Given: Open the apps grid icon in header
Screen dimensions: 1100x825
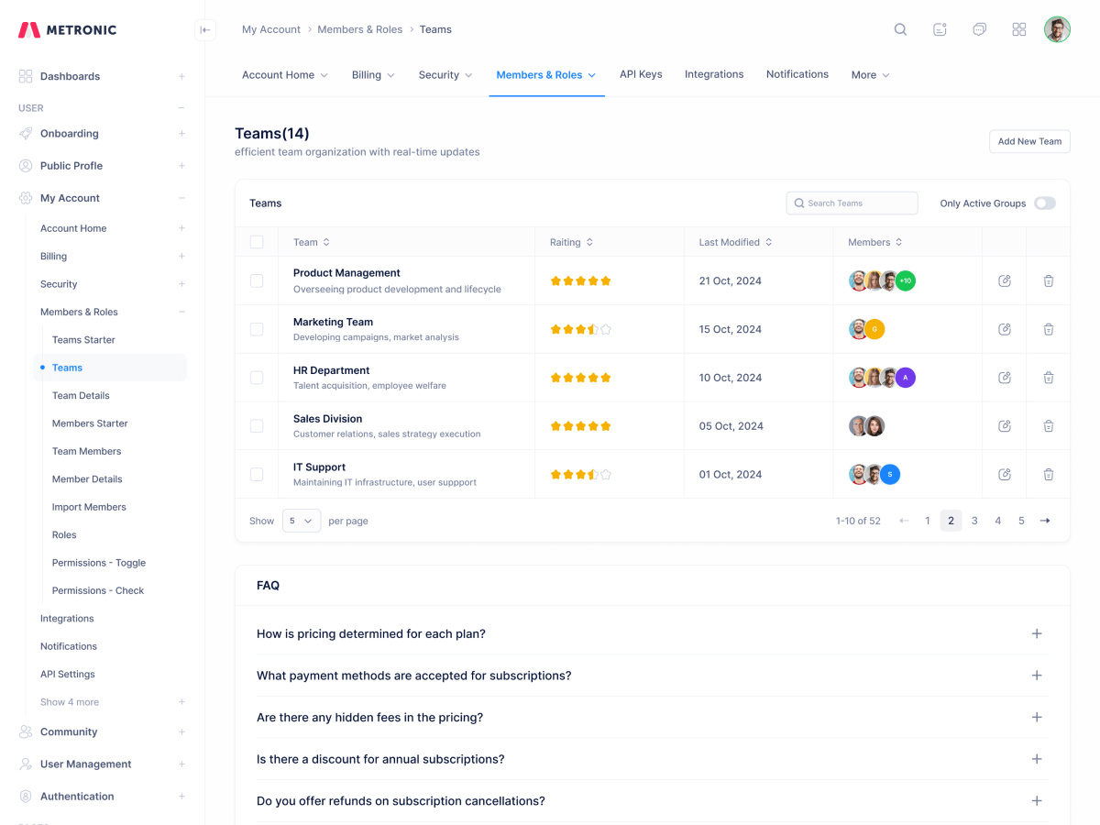Looking at the screenshot, I should point(1018,29).
